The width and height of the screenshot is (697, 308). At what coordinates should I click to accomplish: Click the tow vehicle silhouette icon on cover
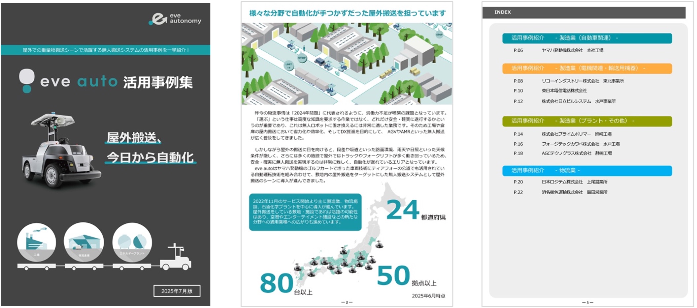click(x=176, y=257)
